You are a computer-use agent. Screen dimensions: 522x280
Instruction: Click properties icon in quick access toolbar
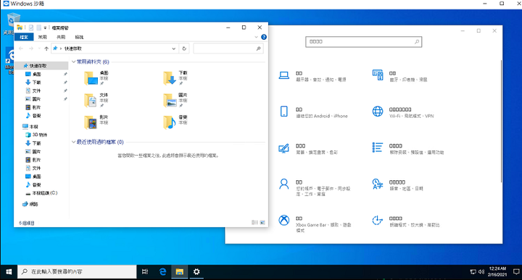(x=31, y=27)
